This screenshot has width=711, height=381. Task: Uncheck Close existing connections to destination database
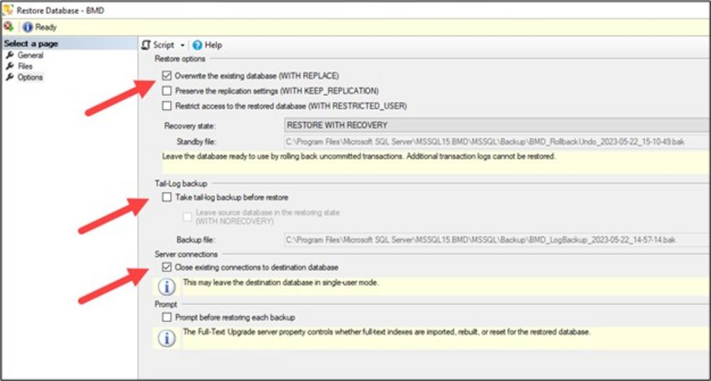(167, 267)
